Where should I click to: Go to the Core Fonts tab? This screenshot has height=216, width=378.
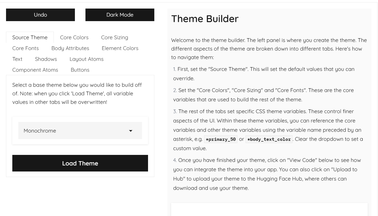click(x=25, y=48)
